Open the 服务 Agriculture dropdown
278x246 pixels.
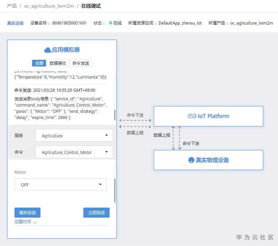tap(74, 136)
